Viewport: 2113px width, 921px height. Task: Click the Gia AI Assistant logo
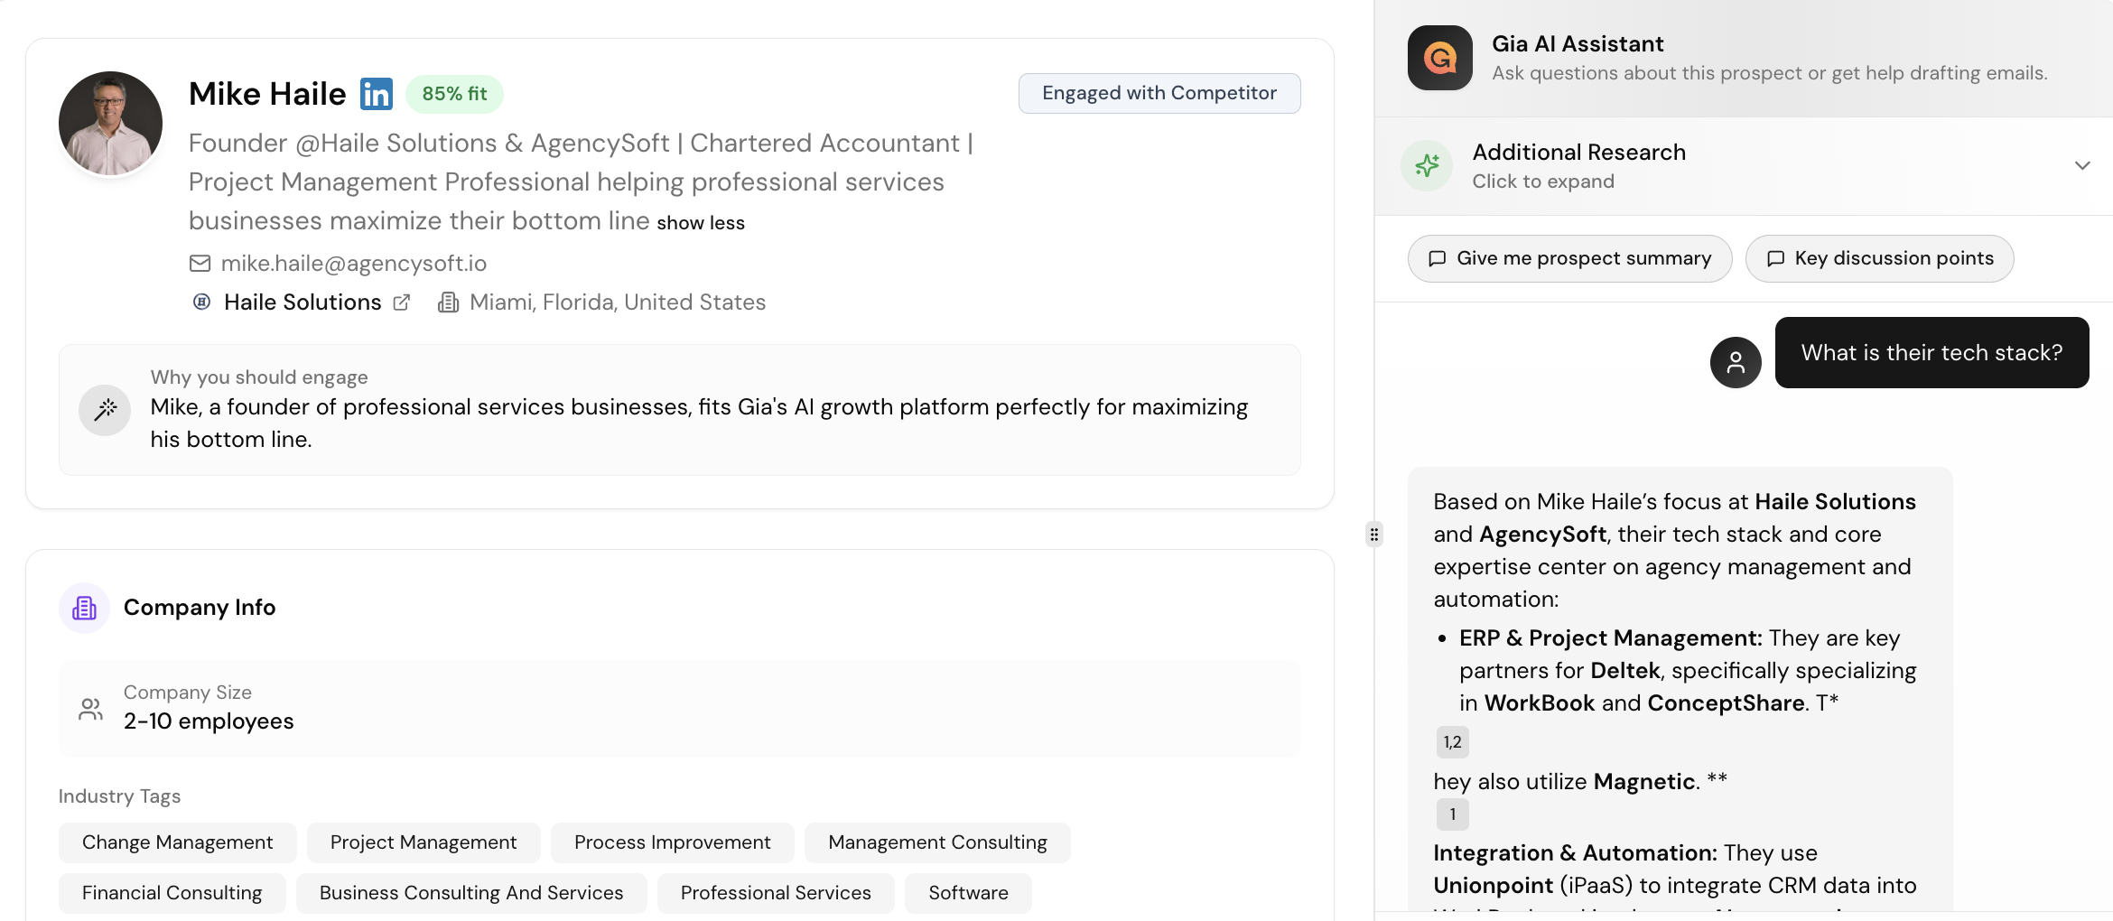(x=1439, y=57)
